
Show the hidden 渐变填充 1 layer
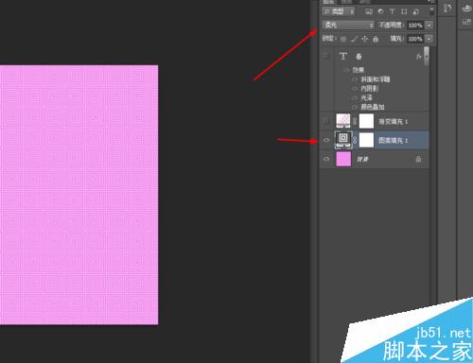(x=326, y=121)
